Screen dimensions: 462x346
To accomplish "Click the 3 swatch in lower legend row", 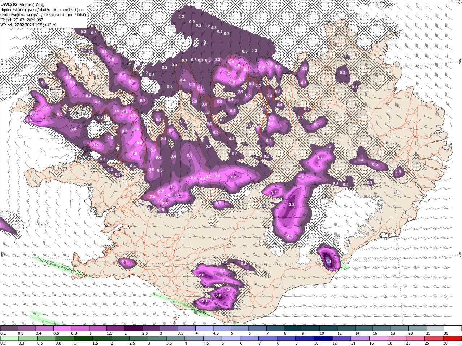I will coord(157,338).
